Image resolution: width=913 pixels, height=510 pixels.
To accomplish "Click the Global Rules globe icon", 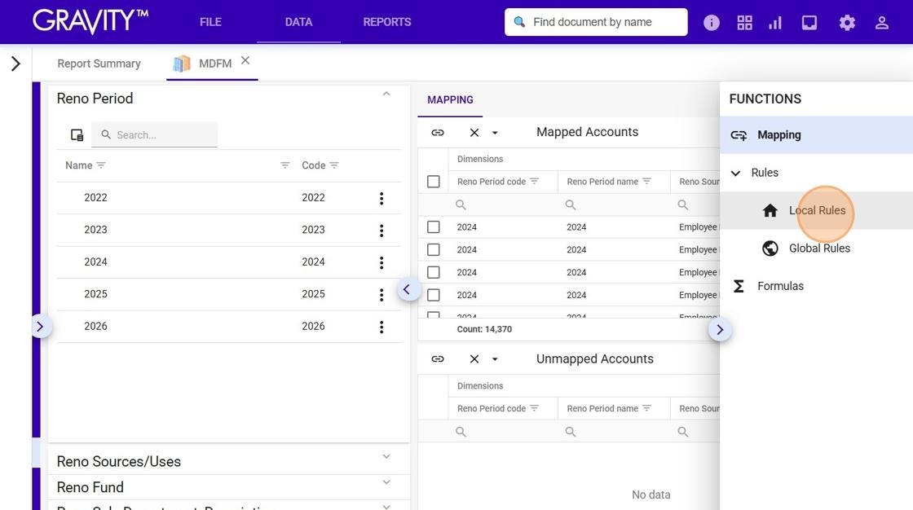I will tap(770, 248).
